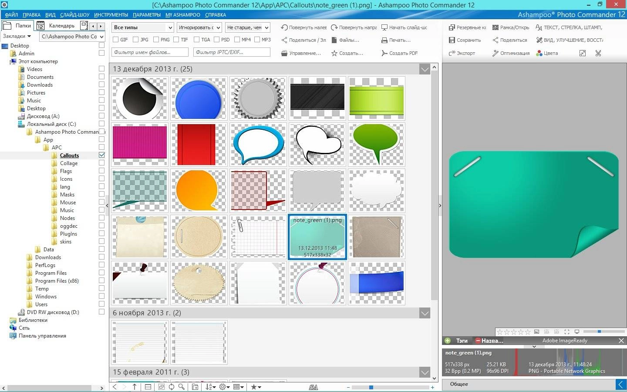Click the monitor icon under preview
Screen dimensions: 627x392
click(577, 332)
